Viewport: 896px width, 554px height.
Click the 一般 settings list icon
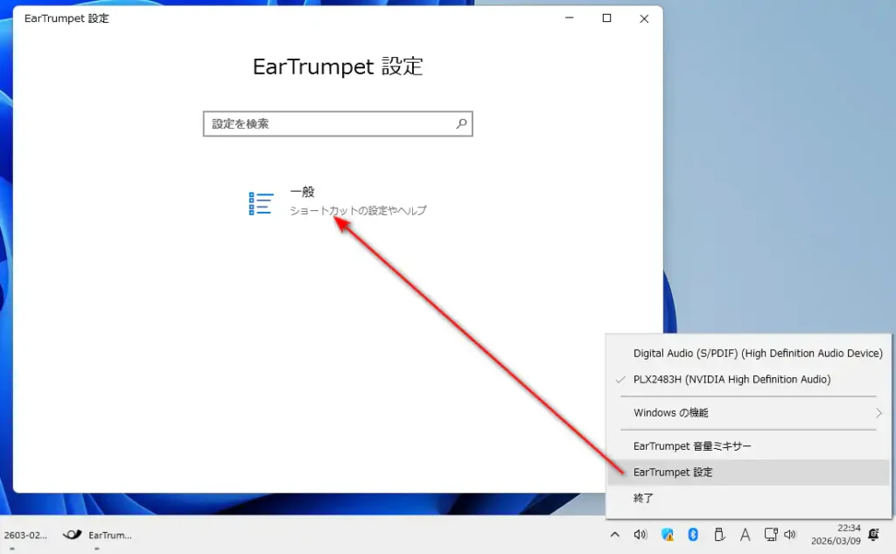click(261, 202)
